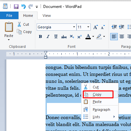The image size is (131, 131).
Task: Click the bullet list icon in context menu
Action: (86, 117)
